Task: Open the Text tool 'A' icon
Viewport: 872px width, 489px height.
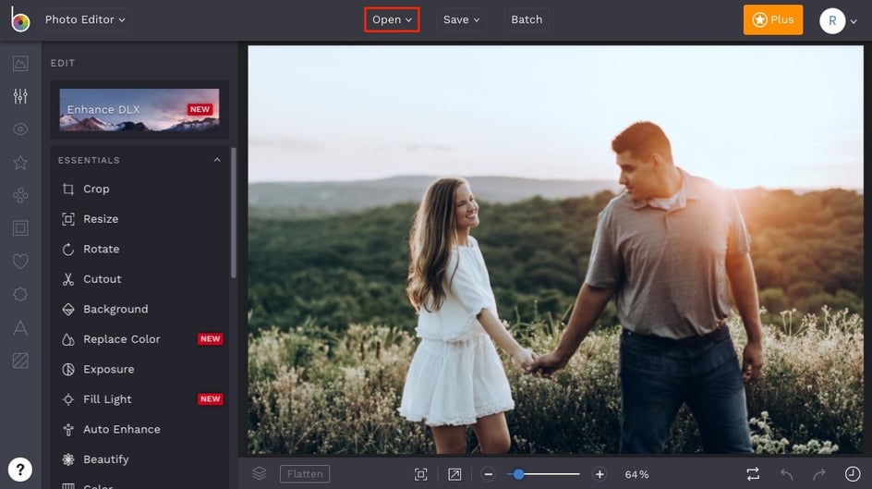Action: [x=20, y=327]
